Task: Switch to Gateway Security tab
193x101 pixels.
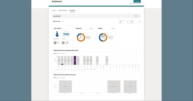Action: 63,10
